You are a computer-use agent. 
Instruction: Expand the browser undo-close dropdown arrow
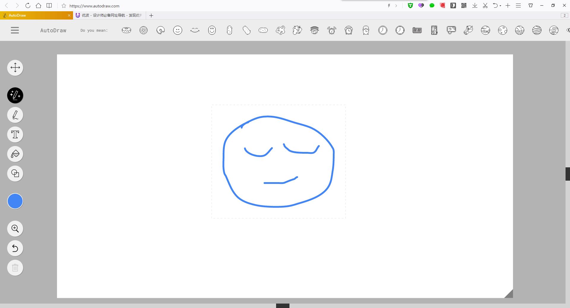501,6
